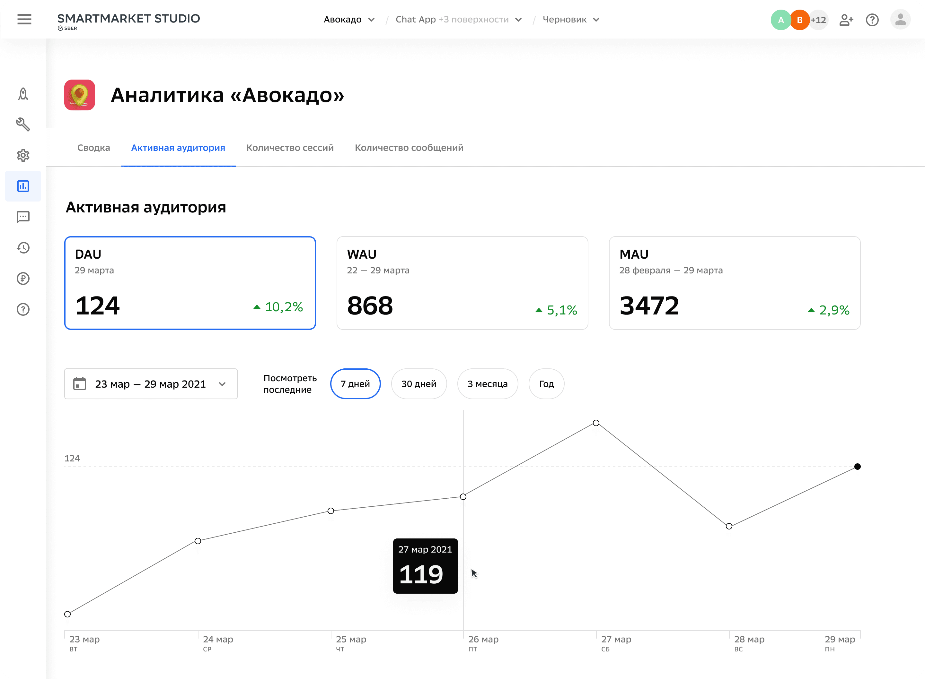
Task: Open the hamburger menu icon
Action: click(24, 19)
